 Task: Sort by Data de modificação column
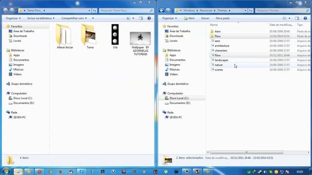click(281, 25)
